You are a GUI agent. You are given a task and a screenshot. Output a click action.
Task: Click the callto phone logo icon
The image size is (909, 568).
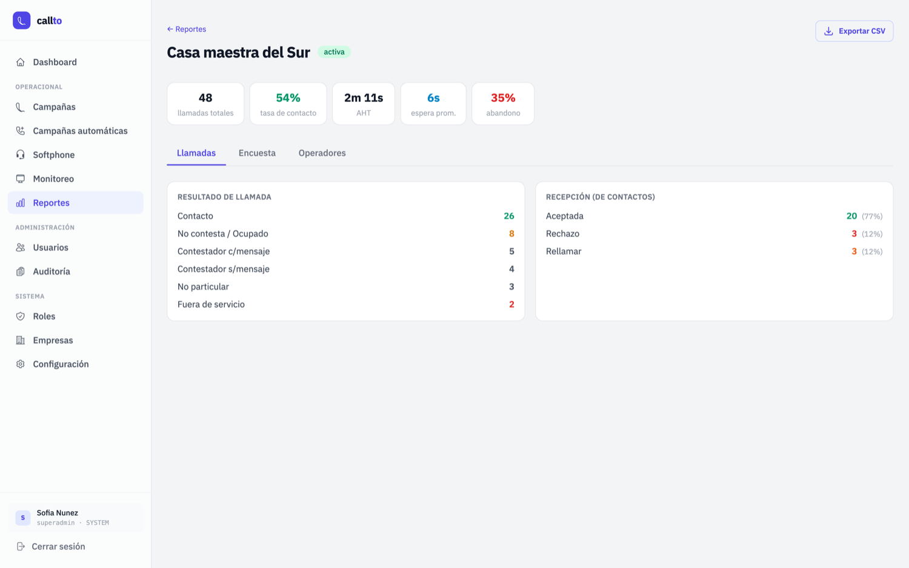[22, 21]
